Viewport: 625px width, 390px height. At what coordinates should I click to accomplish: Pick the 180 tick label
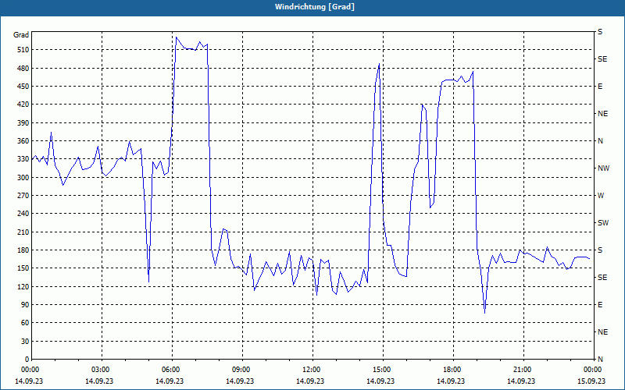pos(23,250)
